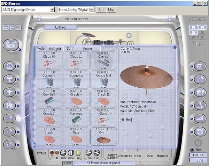Choose the 8BK Custom Cym 1 kit piece
The image size is (209, 166).
[x=103, y=136]
